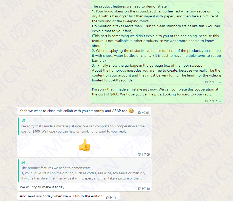The height and width of the screenshot is (201, 233).
Task: Click the sender name label in the first quoted reply
Action: click(x=23, y=121)
